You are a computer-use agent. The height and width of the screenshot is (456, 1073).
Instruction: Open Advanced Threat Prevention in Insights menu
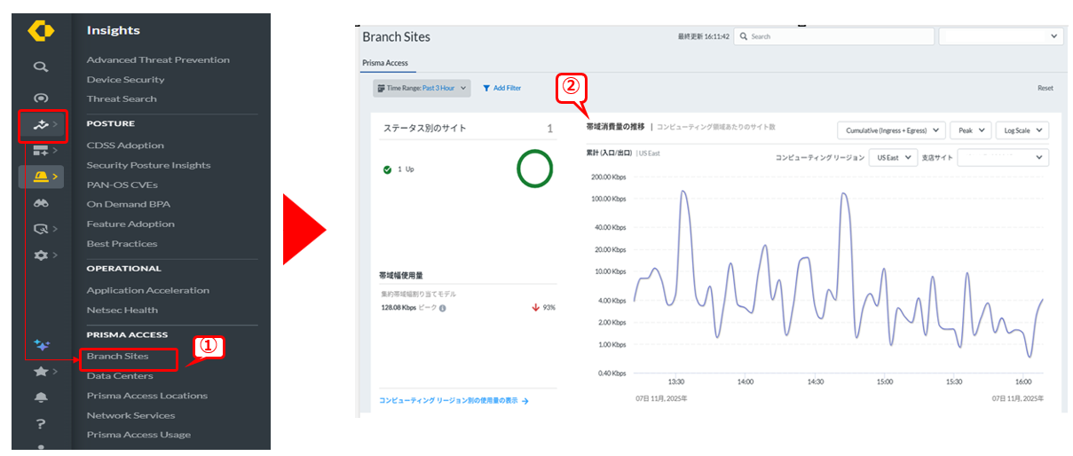tap(158, 60)
